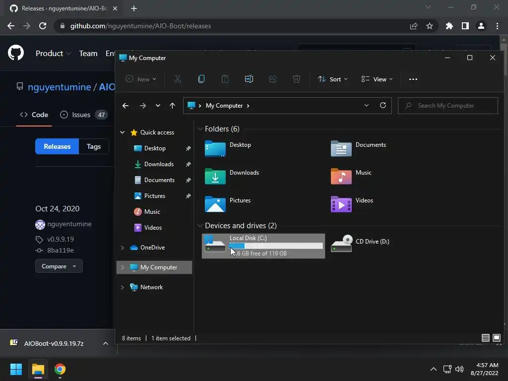Open the Product menu on GitHub
The width and height of the screenshot is (508, 381).
click(x=53, y=54)
